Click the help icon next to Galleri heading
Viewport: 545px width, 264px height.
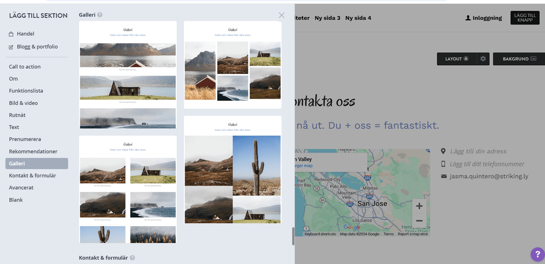tap(100, 15)
